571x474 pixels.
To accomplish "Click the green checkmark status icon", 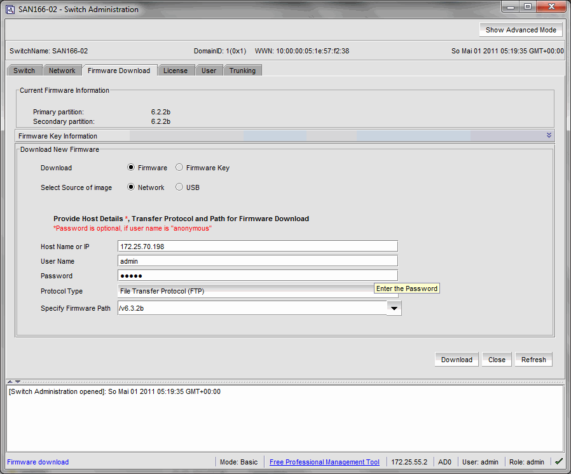I will pyautogui.click(x=558, y=462).
